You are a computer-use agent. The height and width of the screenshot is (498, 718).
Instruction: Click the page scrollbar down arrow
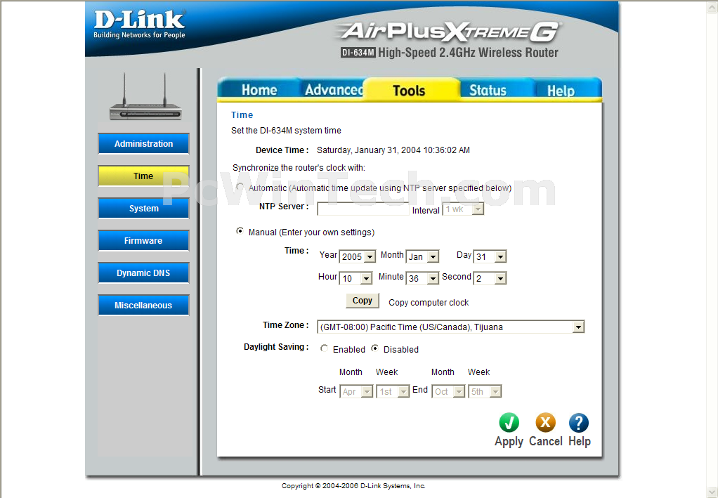(x=712, y=492)
